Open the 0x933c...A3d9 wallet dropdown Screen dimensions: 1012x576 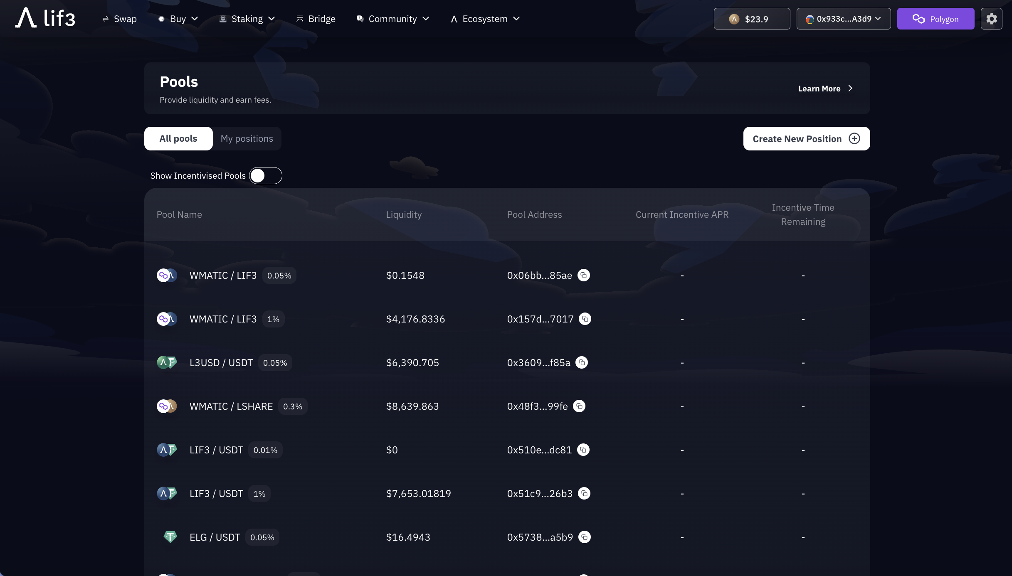point(843,19)
